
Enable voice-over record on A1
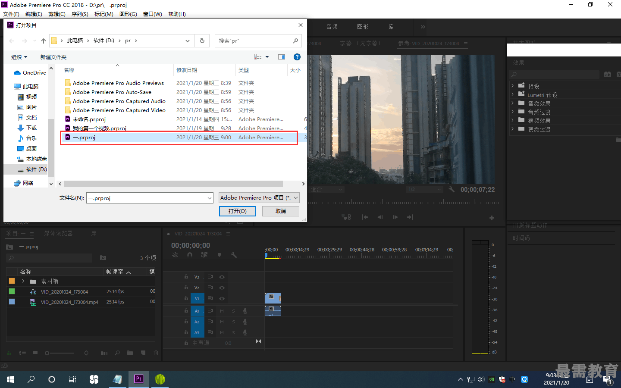coord(245,311)
